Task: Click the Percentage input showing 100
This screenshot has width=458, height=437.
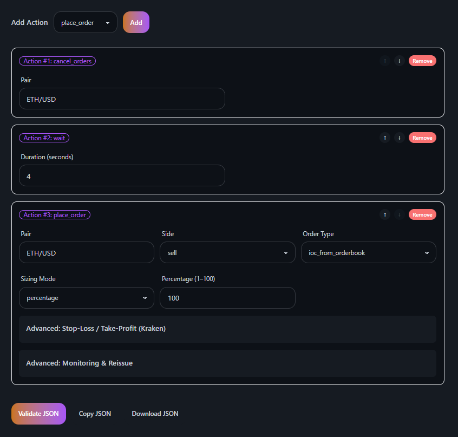Action: tap(227, 298)
